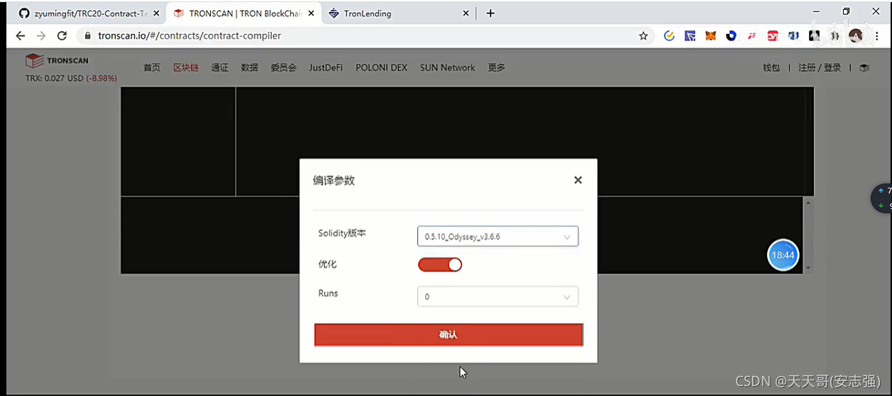The height and width of the screenshot is (396, 892).
Task: Click the TRONSCAN logo
Action: point(57,61)
